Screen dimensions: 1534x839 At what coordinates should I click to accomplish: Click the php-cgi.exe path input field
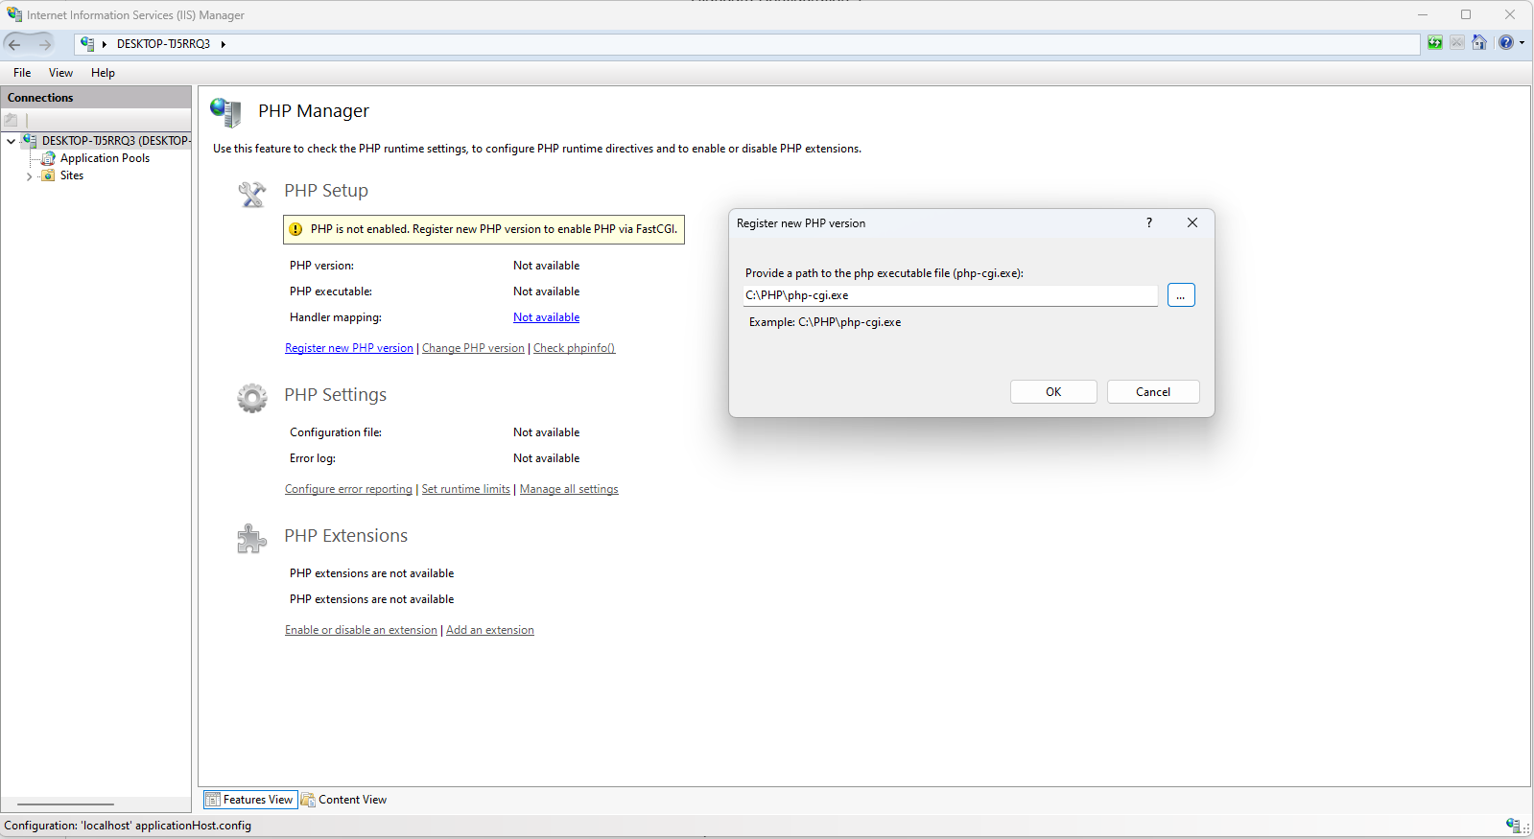(x=951, y=295)
